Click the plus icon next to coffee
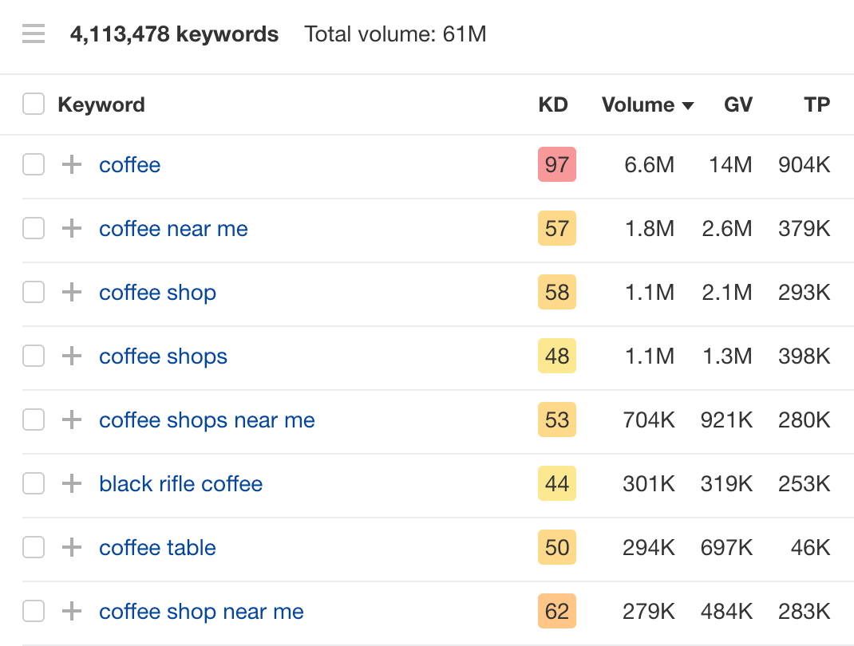 point(71,164)
